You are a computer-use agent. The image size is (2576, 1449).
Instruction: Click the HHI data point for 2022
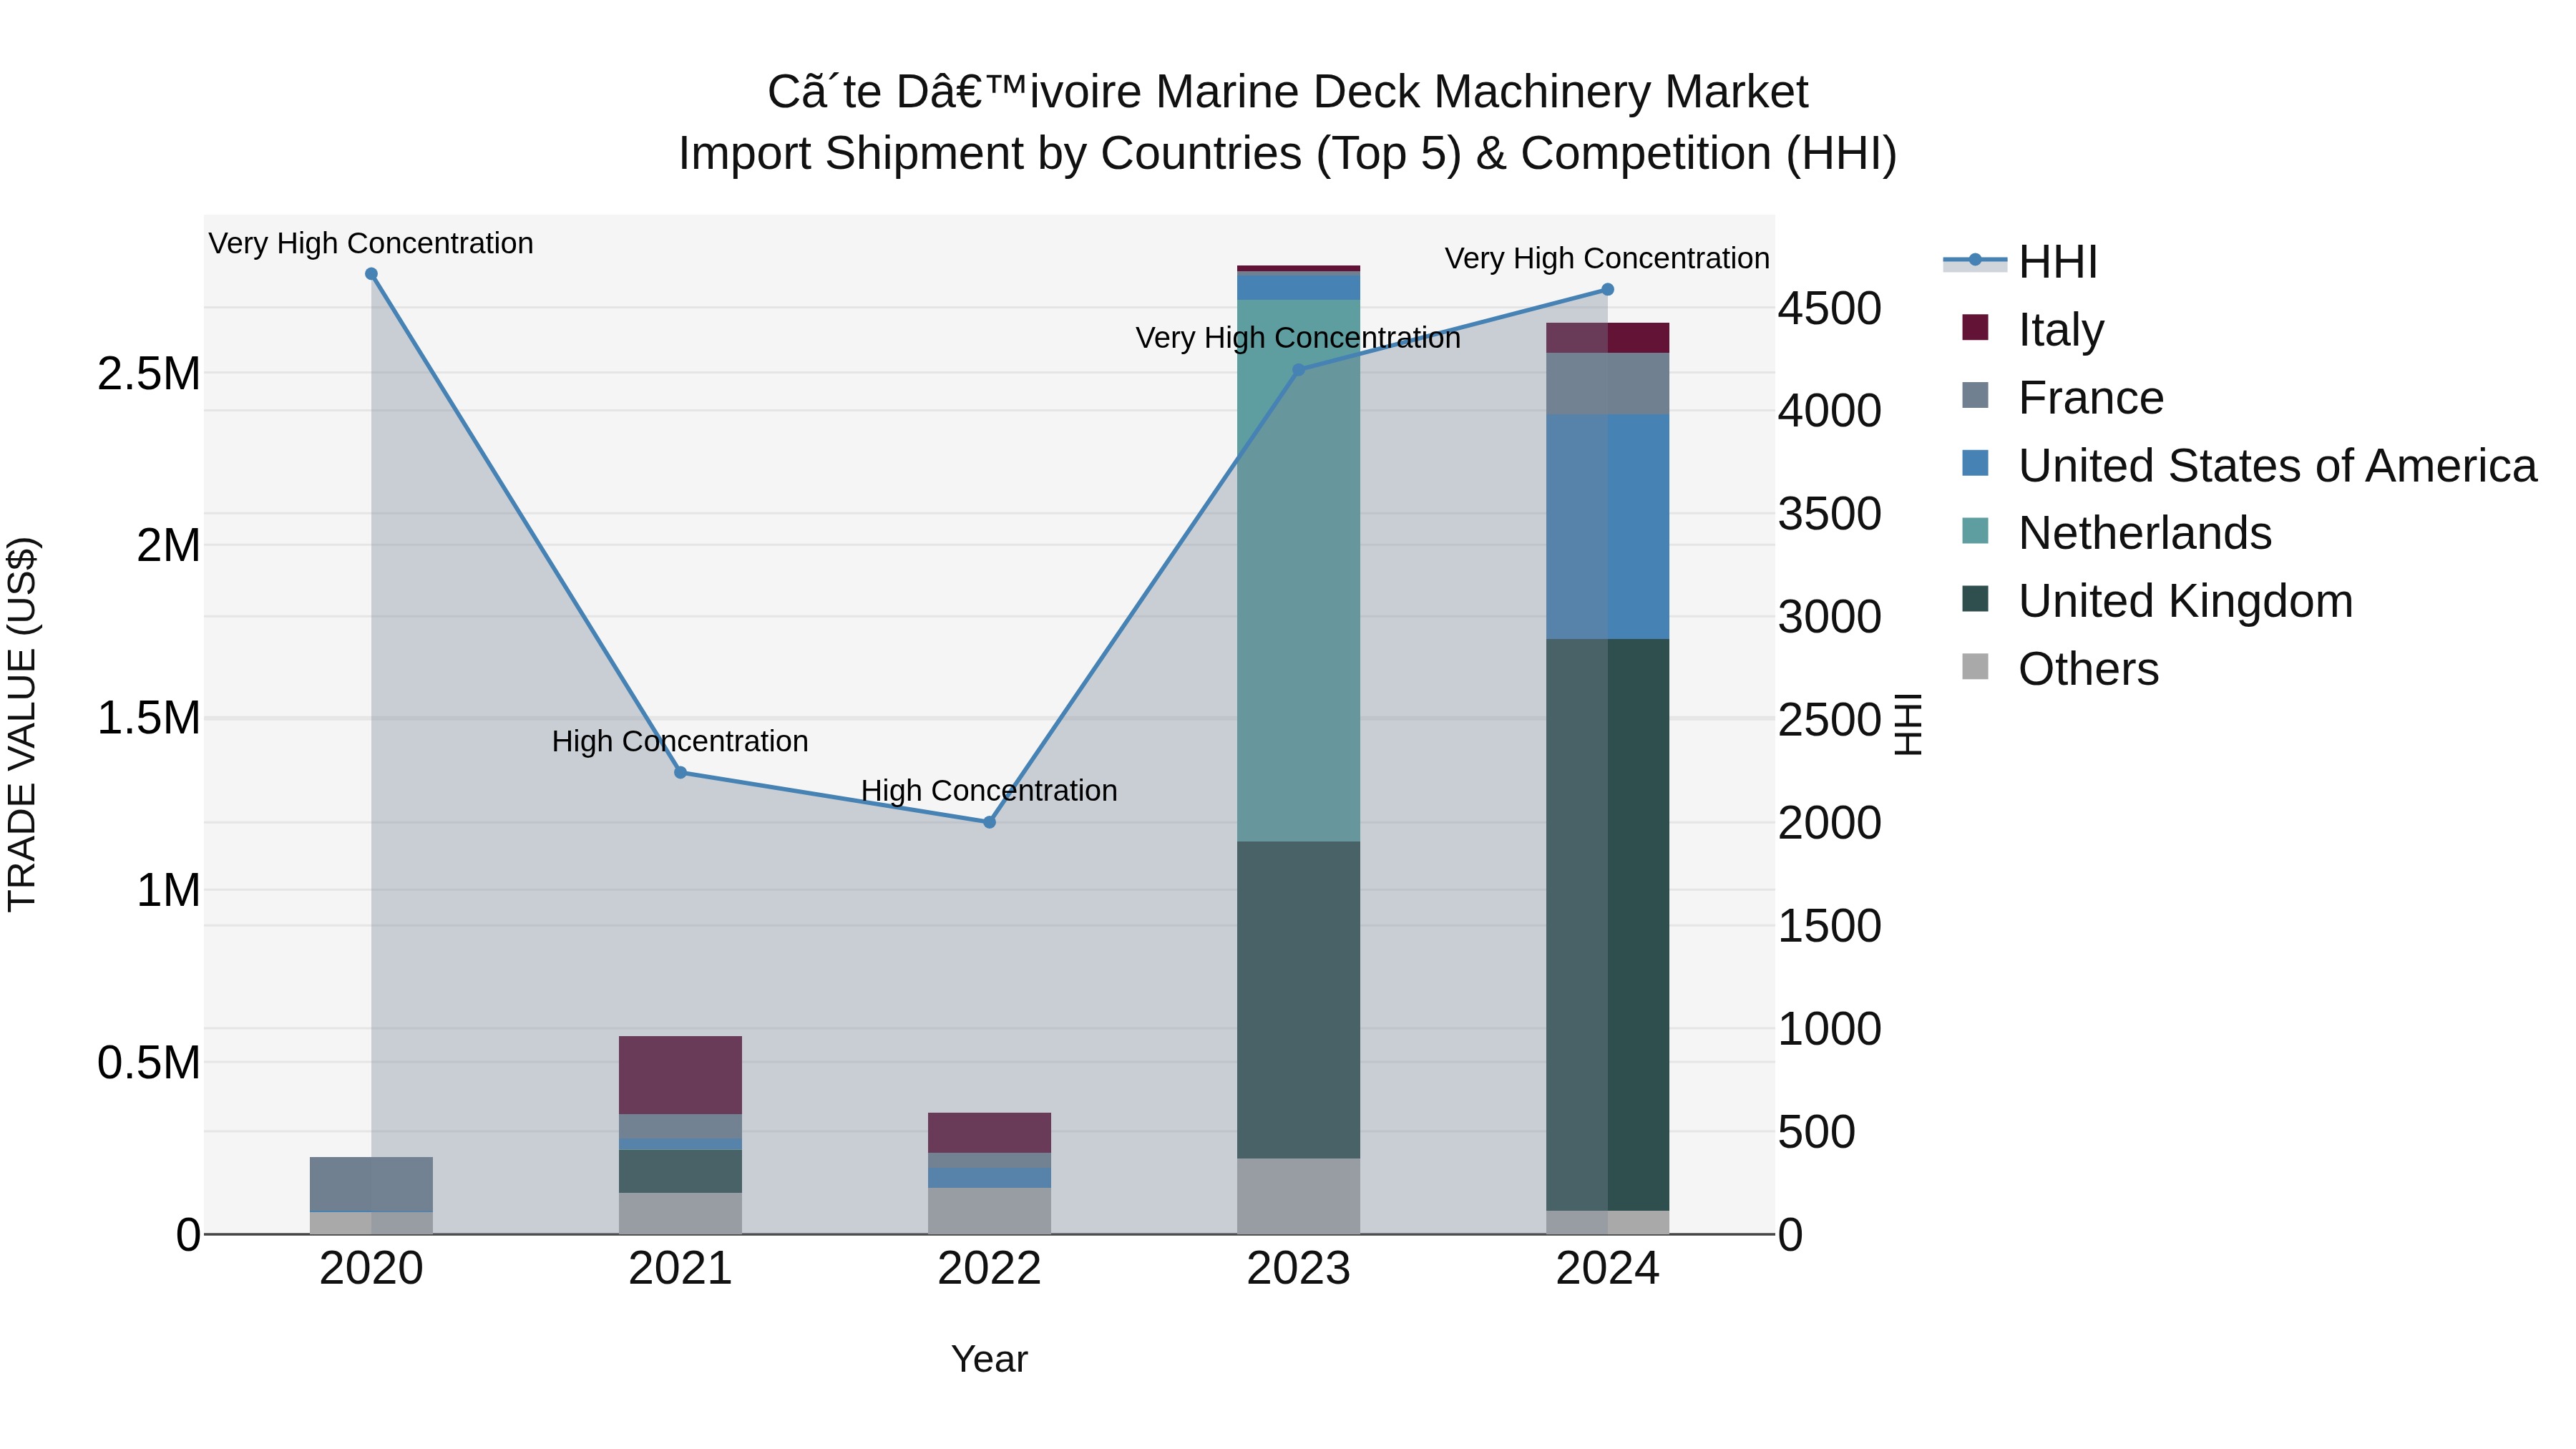click(989, 822)
